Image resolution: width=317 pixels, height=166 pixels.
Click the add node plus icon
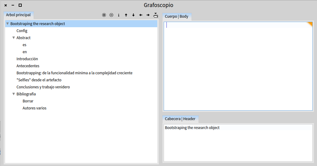coord(104,15)
